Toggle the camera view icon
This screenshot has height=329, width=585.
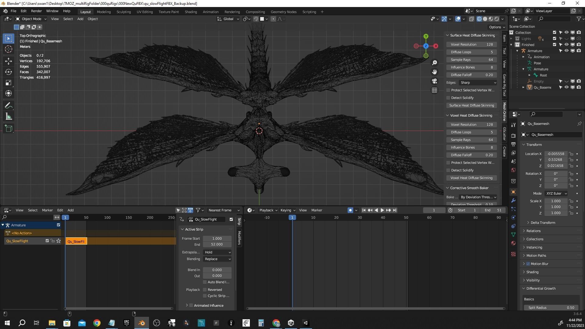434,81
